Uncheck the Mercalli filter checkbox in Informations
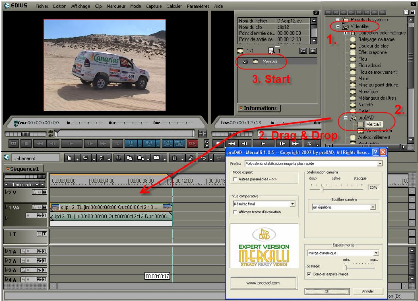Image resolution: width=418 pixels, height=301 pixels. [245, 62]
